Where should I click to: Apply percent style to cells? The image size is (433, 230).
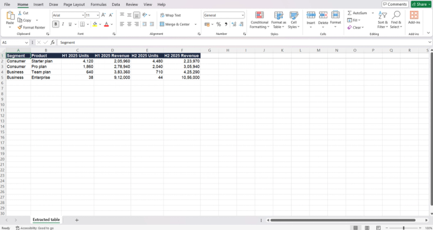(218, 24)
